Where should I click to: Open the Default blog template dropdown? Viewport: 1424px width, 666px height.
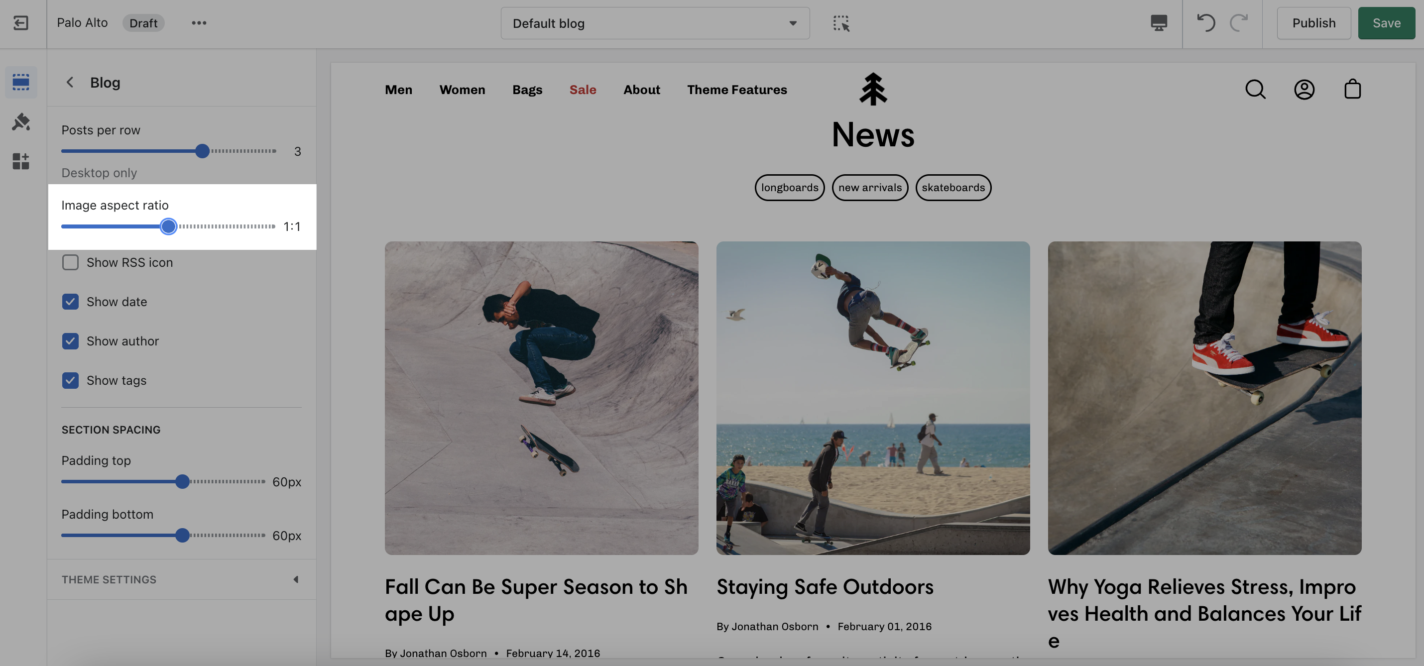(655, 23)
